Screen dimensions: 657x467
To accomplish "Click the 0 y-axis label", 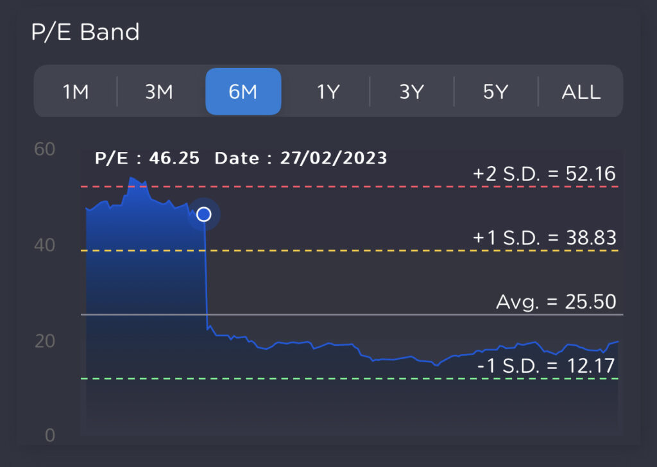I will (x=49, y=436).
